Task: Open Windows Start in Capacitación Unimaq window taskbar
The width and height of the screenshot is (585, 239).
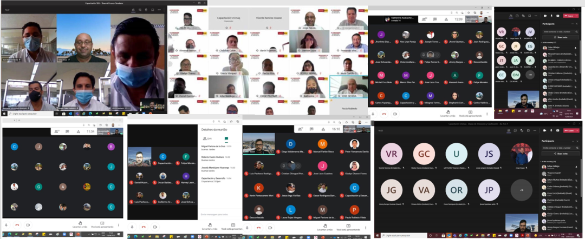Action: coord(377,236)
